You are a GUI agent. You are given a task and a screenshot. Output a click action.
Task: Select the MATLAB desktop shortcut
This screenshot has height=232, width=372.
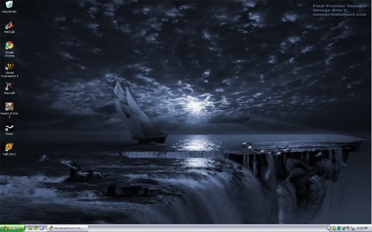point(9,27)
